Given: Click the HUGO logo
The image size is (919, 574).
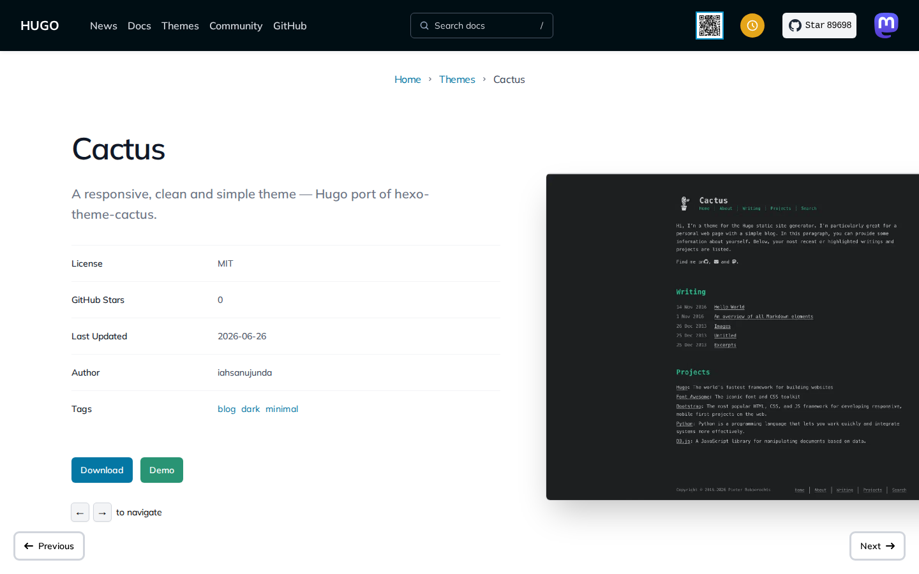Looking at the screenshot, I should (40, 26).
